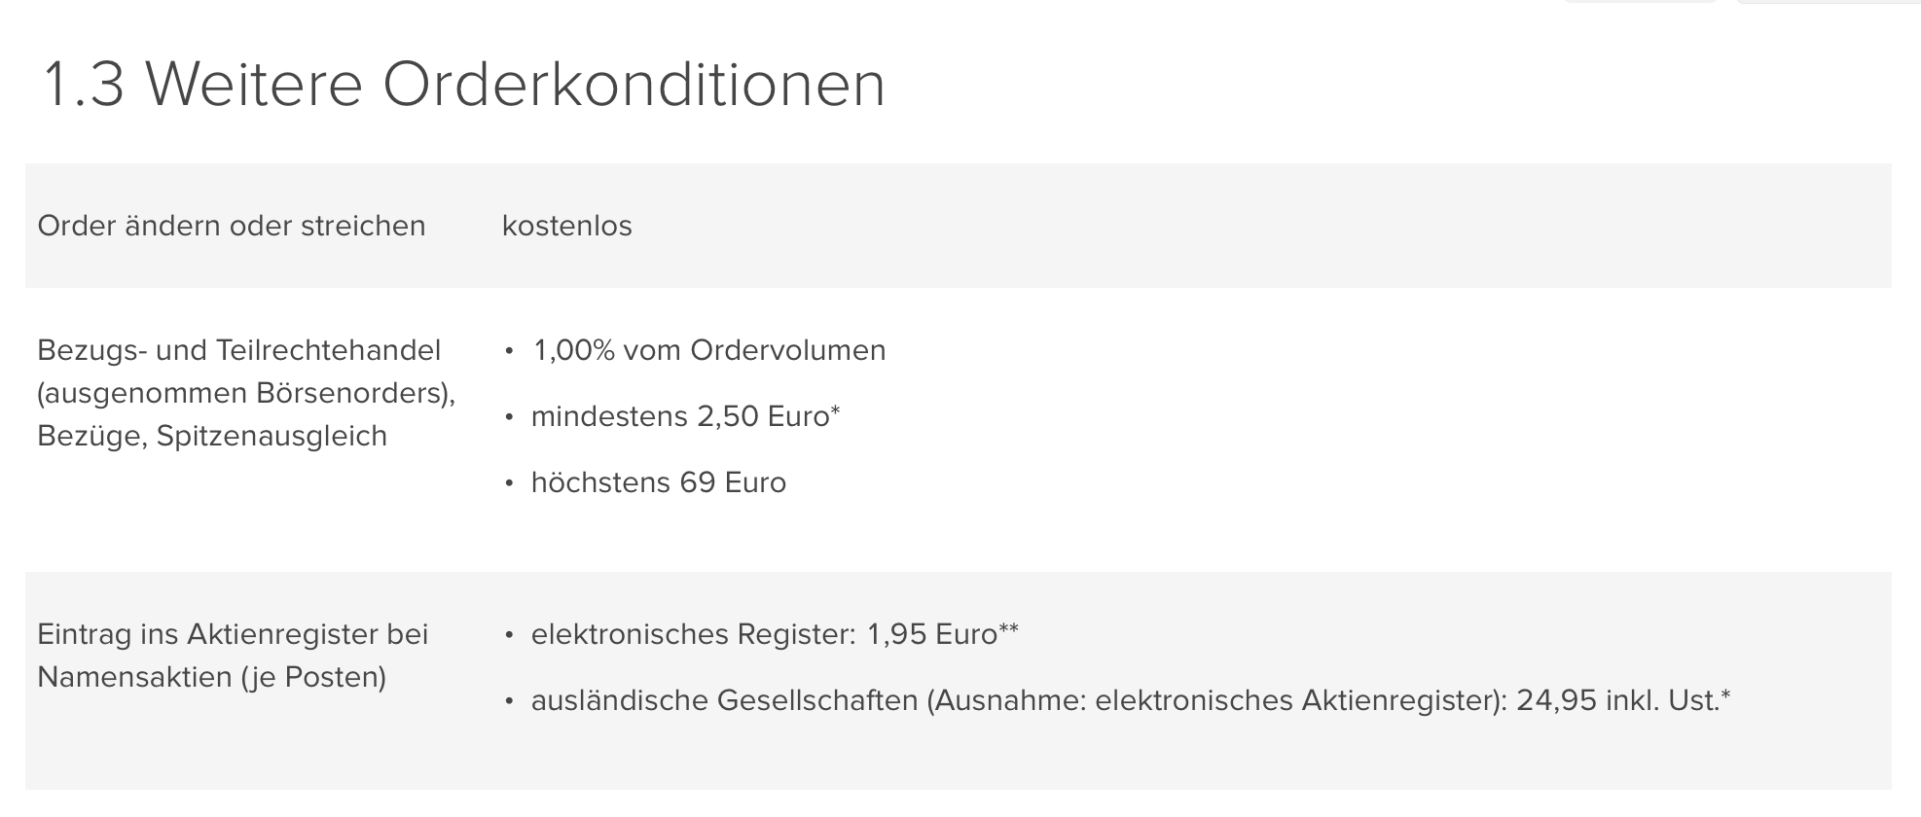Screen dimensions: 1921x817
Task: Click the "1,95 Euro" price
Action: point(931,634)
